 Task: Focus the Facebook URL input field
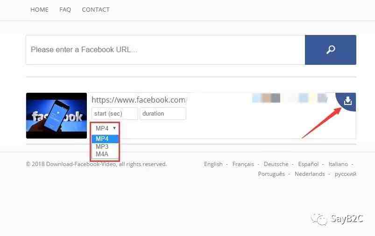165,50
